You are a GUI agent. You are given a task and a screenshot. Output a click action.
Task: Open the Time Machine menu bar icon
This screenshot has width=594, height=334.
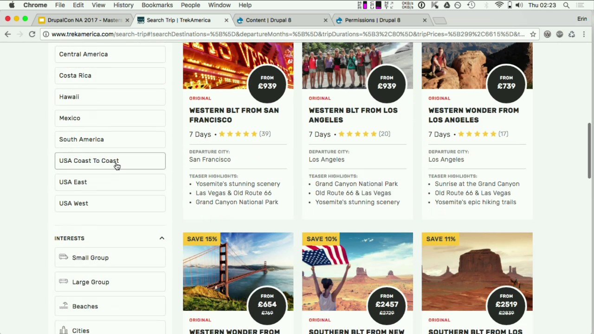(471, 5)
